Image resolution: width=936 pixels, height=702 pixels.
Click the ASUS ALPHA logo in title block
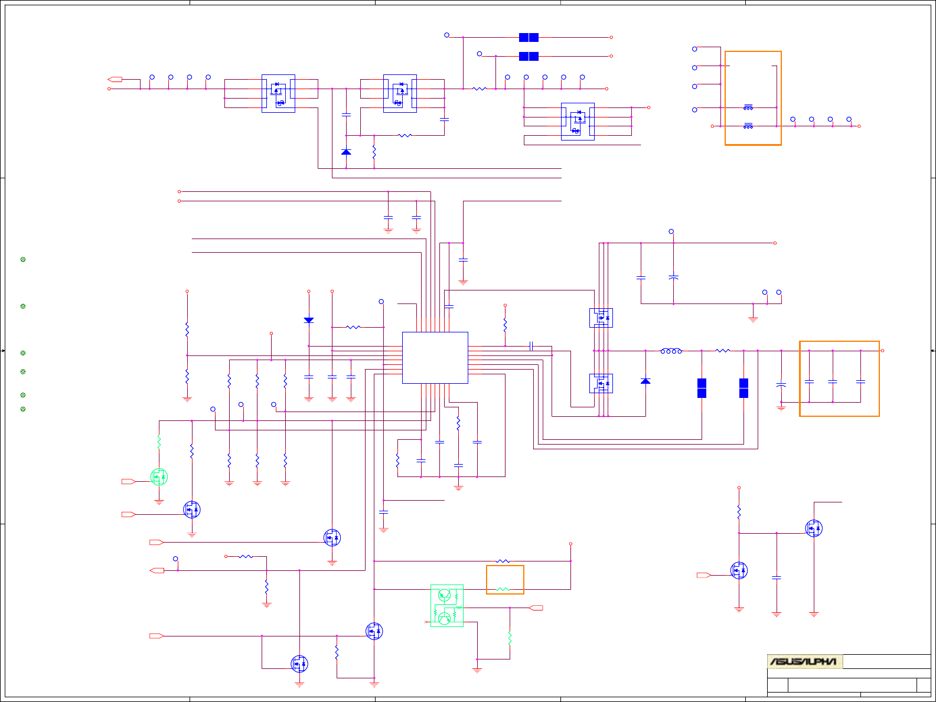click(804, 661)
